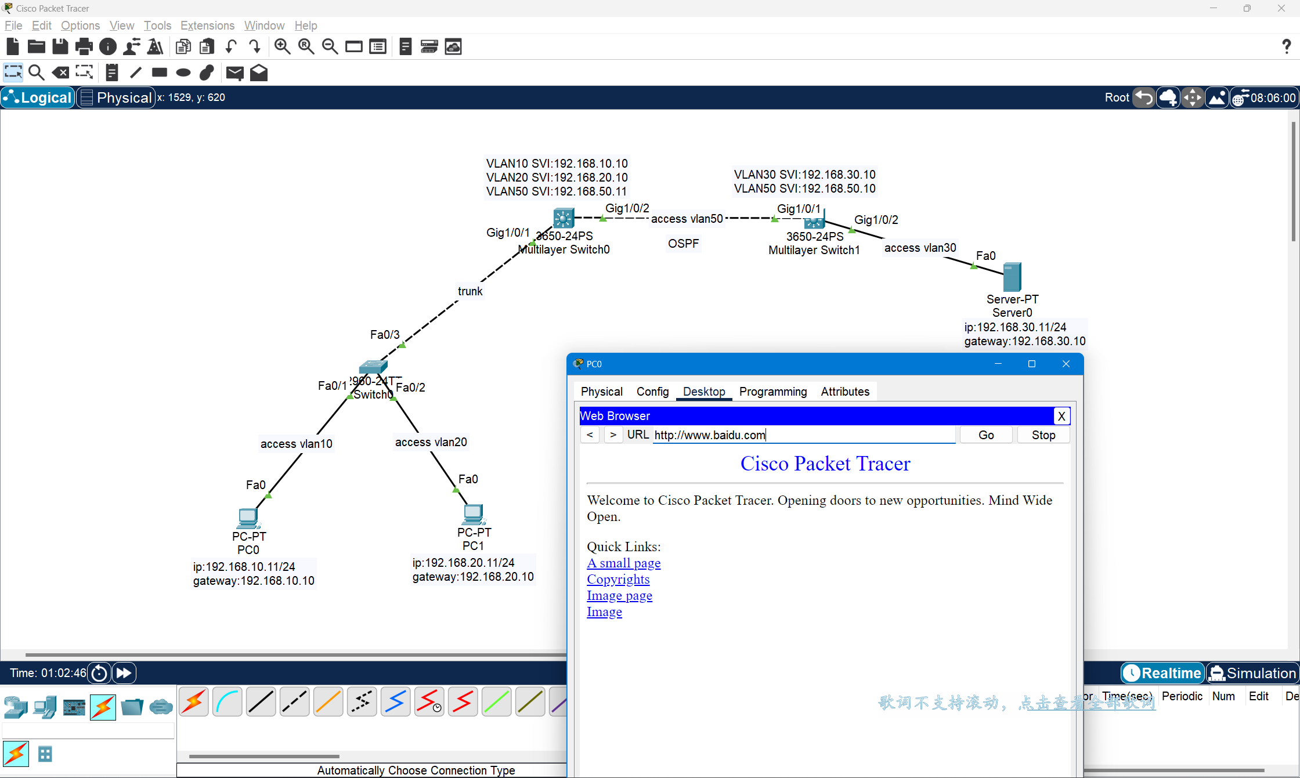Open the Extensions menu
Viewport: 1300px width, 778px height.
click(x=207, y=26)
